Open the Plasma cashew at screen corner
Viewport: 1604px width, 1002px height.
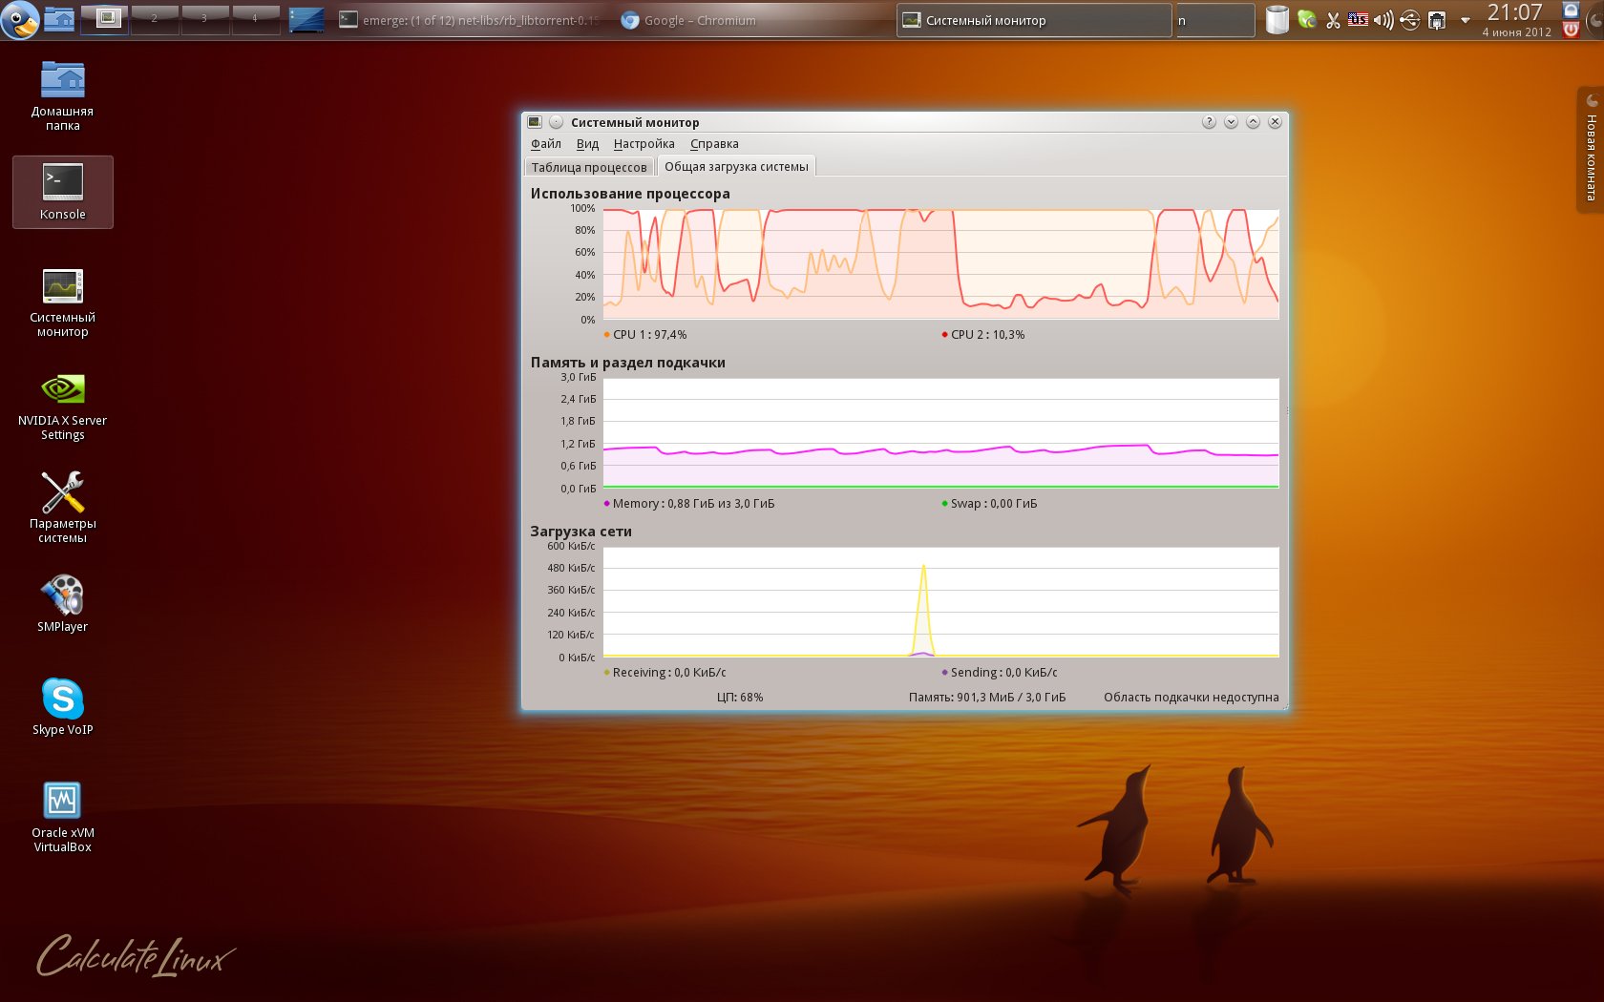1593,19
